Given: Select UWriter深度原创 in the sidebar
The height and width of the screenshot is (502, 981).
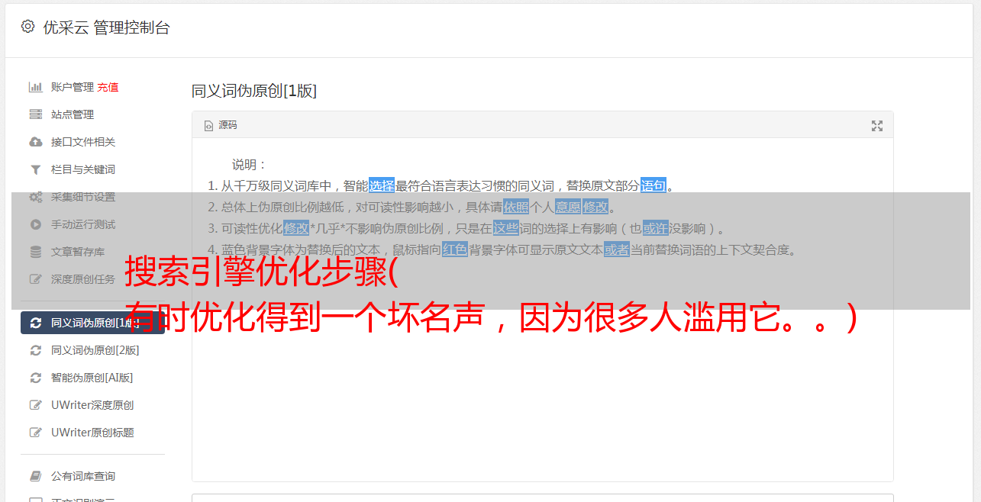Looking at the screenshot, I should tap(92, 405).
